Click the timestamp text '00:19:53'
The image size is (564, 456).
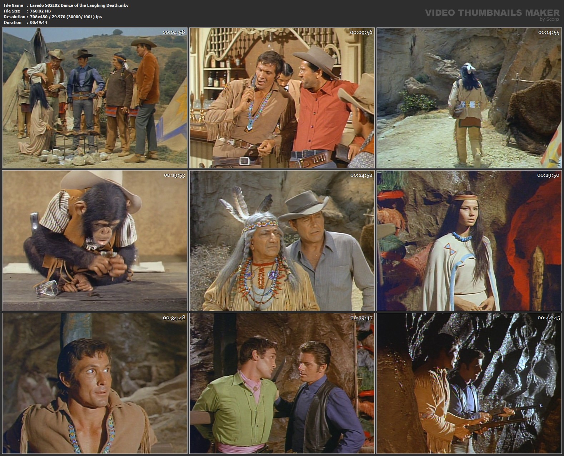point(174,175)
